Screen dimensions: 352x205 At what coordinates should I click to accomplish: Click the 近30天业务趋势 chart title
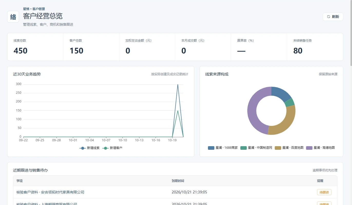pos(27,74)
